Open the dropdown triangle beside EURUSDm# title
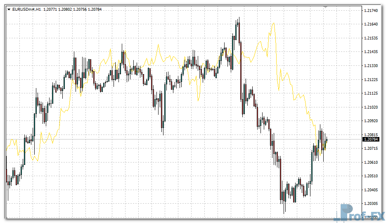 [x=9, y=9]
